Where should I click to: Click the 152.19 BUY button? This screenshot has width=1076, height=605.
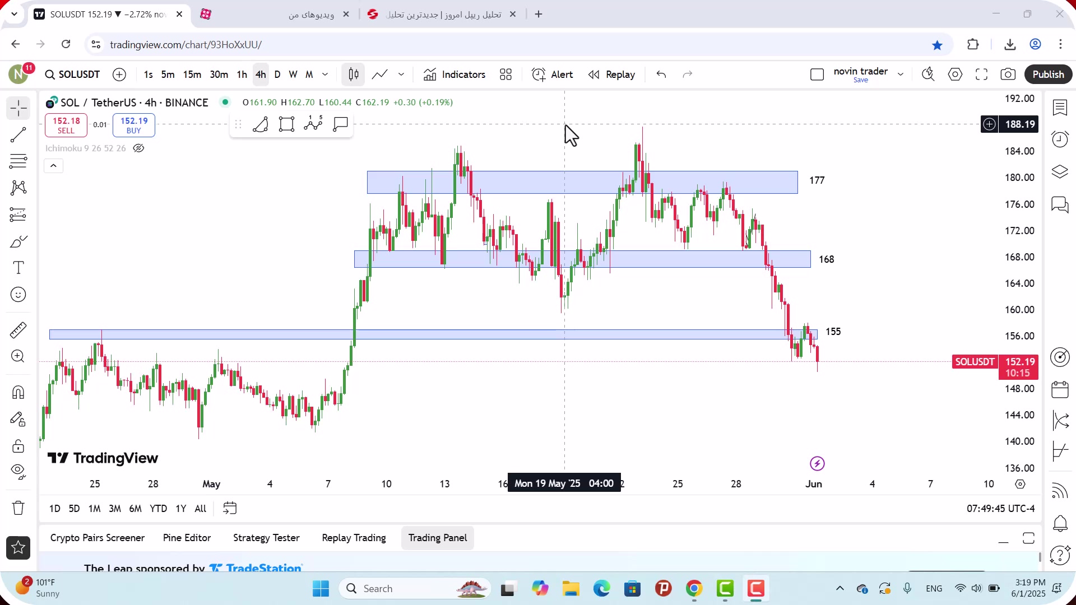(x=134, y=125)
